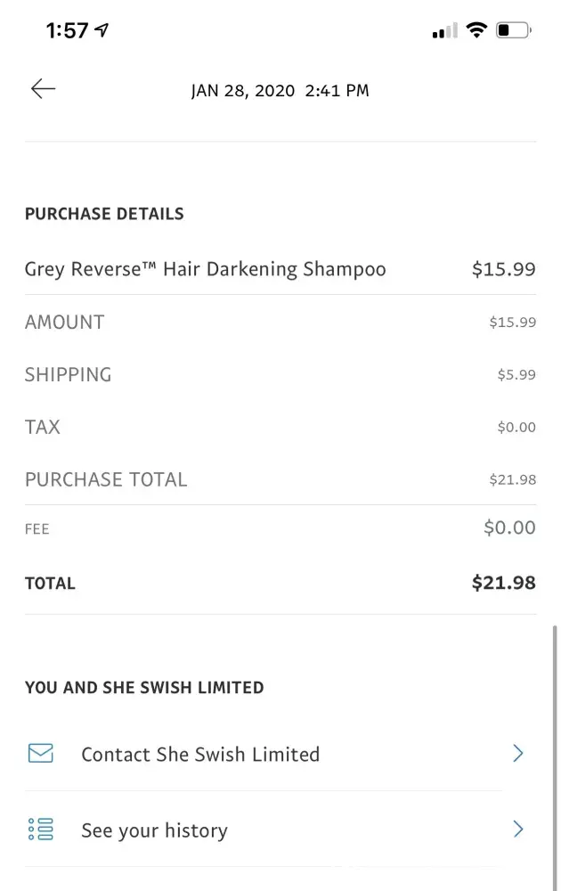This screenshot has height=891, width=561.
Task: Tap the transaction date header
Action: pyautogui.click(x=280, y=91)
